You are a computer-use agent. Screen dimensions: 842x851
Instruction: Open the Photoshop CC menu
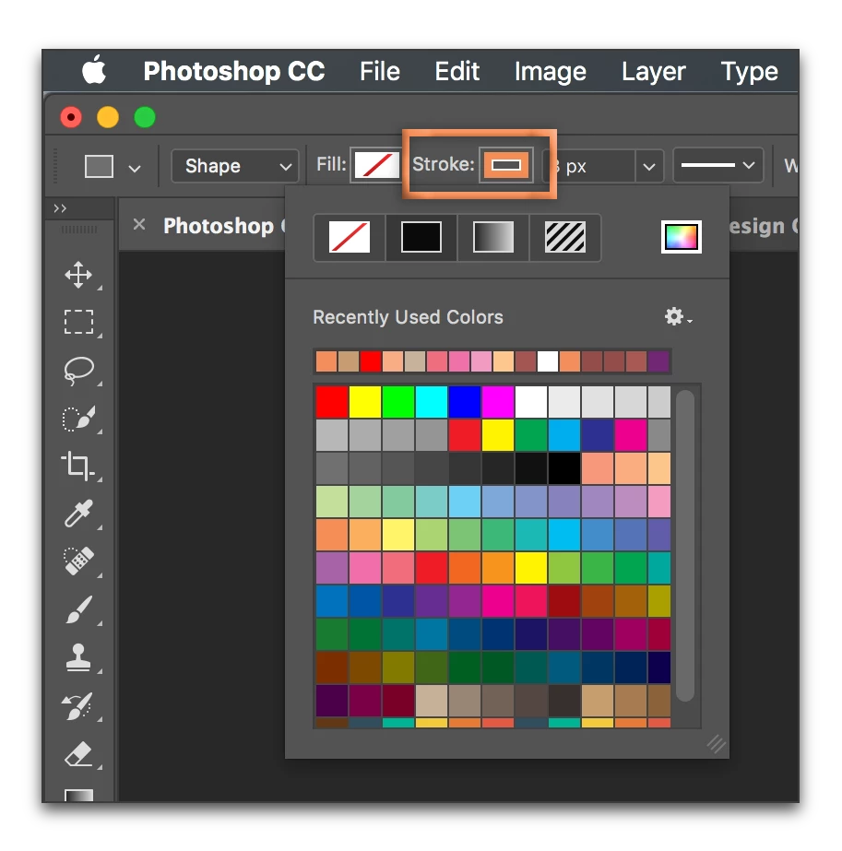pos(234,71)
